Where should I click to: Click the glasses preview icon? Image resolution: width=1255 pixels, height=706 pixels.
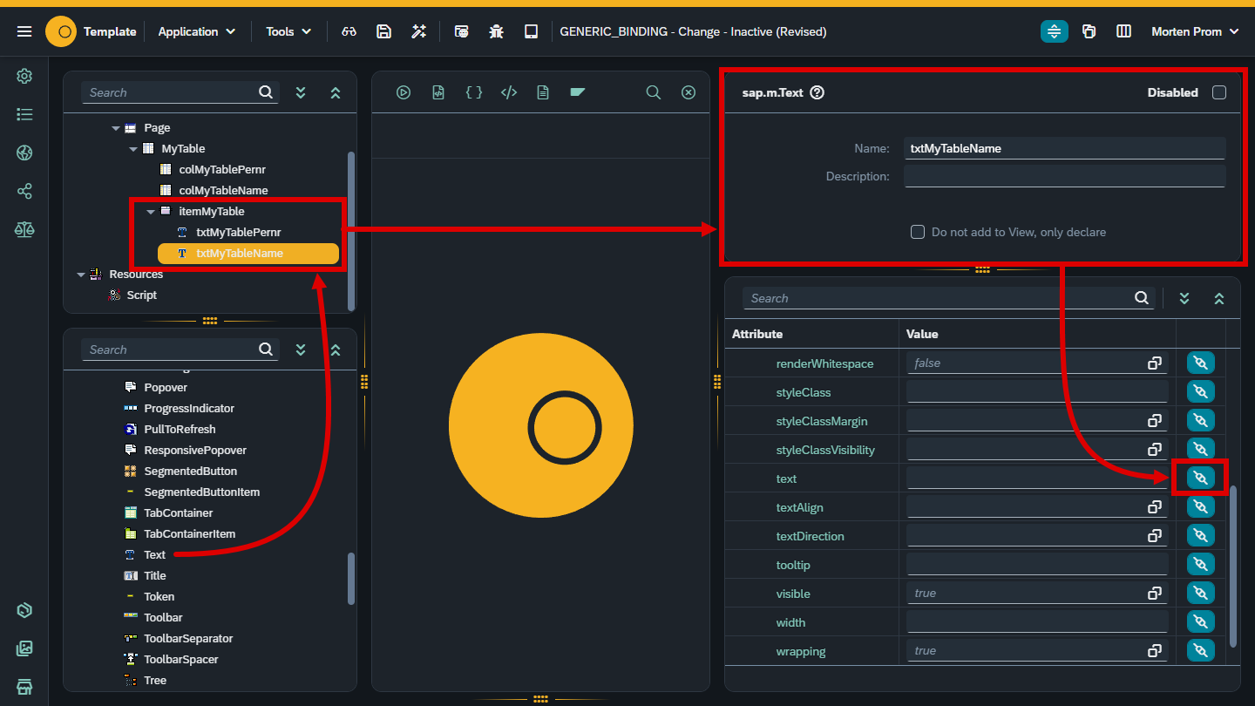349,31
